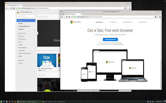
Task: Select the Chrome Web Store tab
Action: tap(13, 5)
